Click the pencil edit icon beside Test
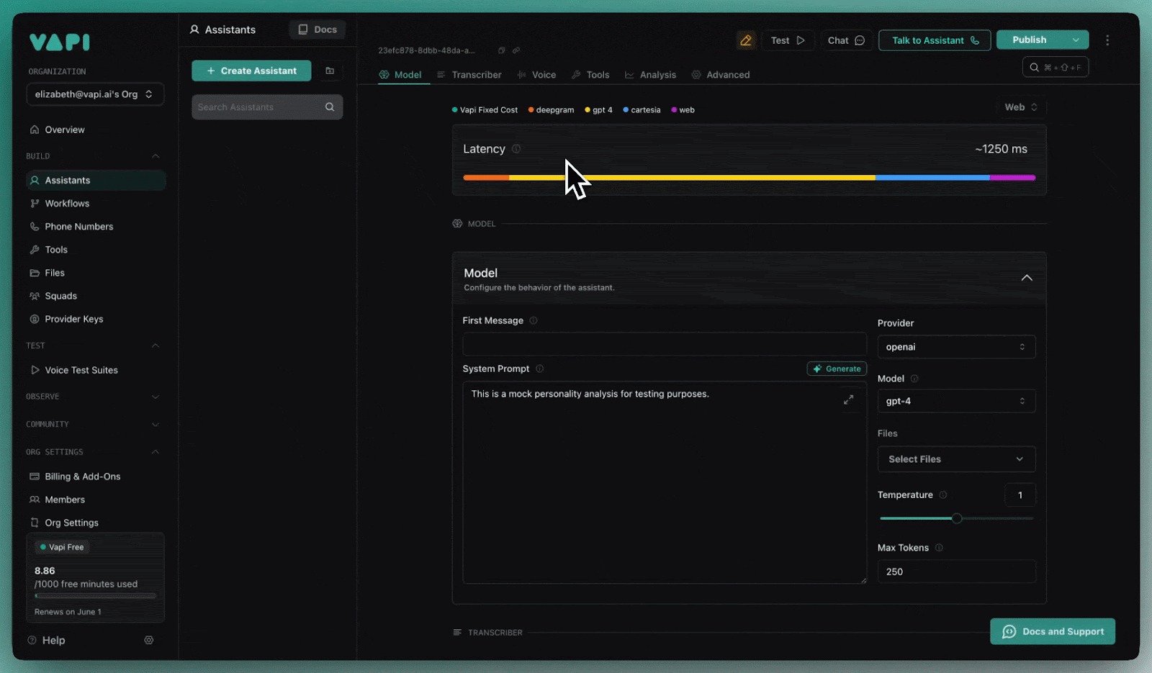This screenshot has width=1152, height=673. point(746,40)
